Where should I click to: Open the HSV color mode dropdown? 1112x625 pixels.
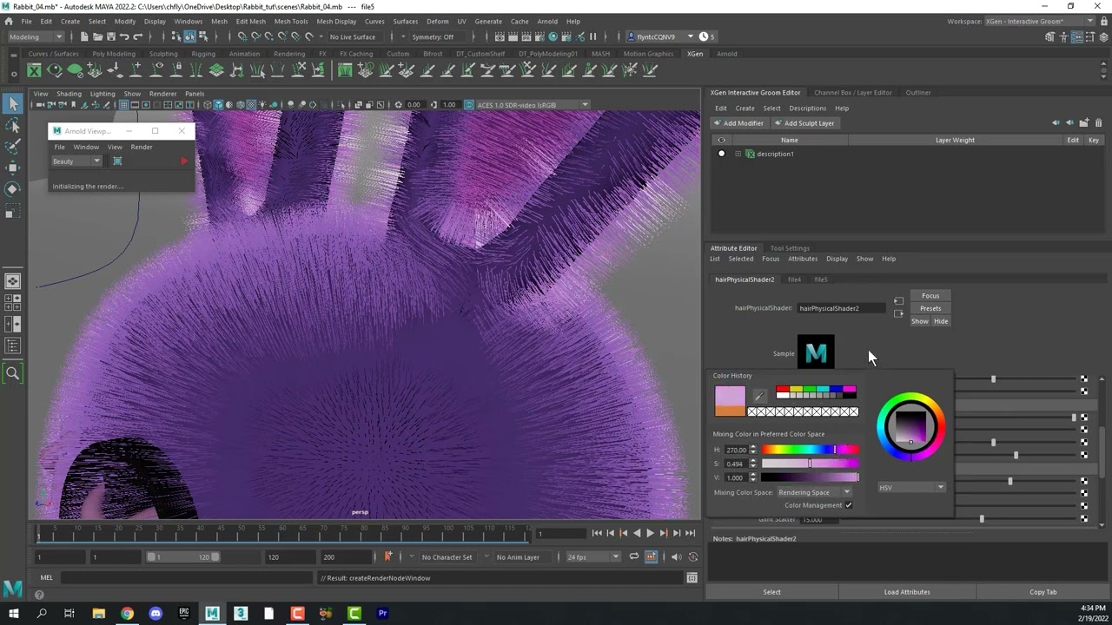point(911,488)
